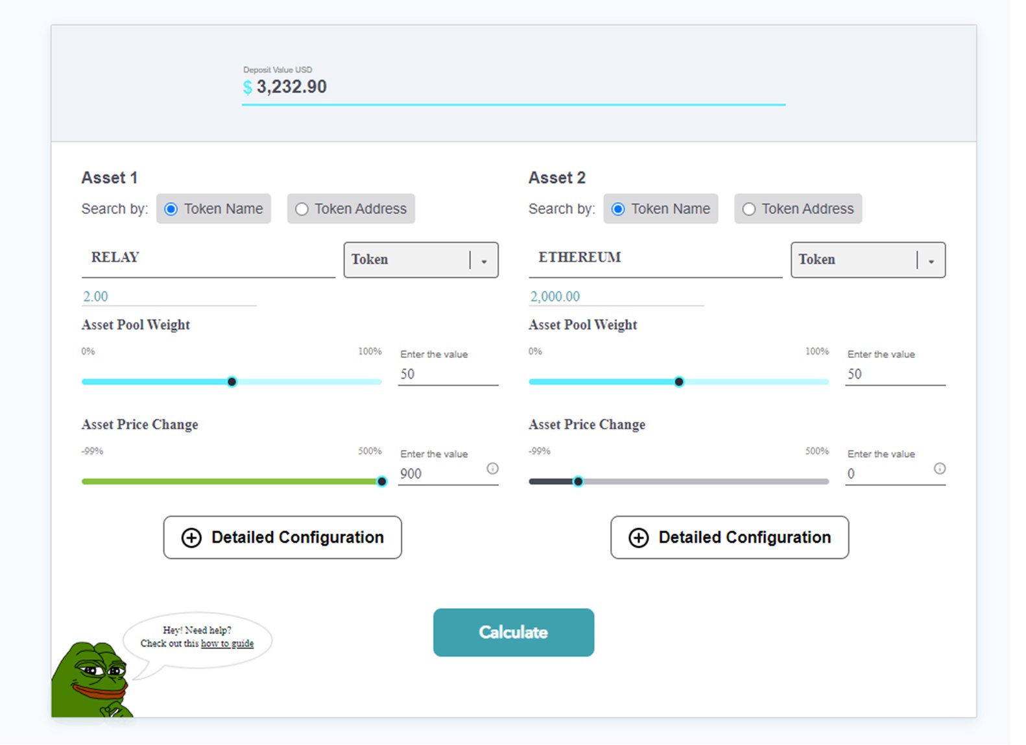Click the Deposit Value USD input field
Image resolution: width=1026 pixels, height=745 pixels.
[514, 87]
